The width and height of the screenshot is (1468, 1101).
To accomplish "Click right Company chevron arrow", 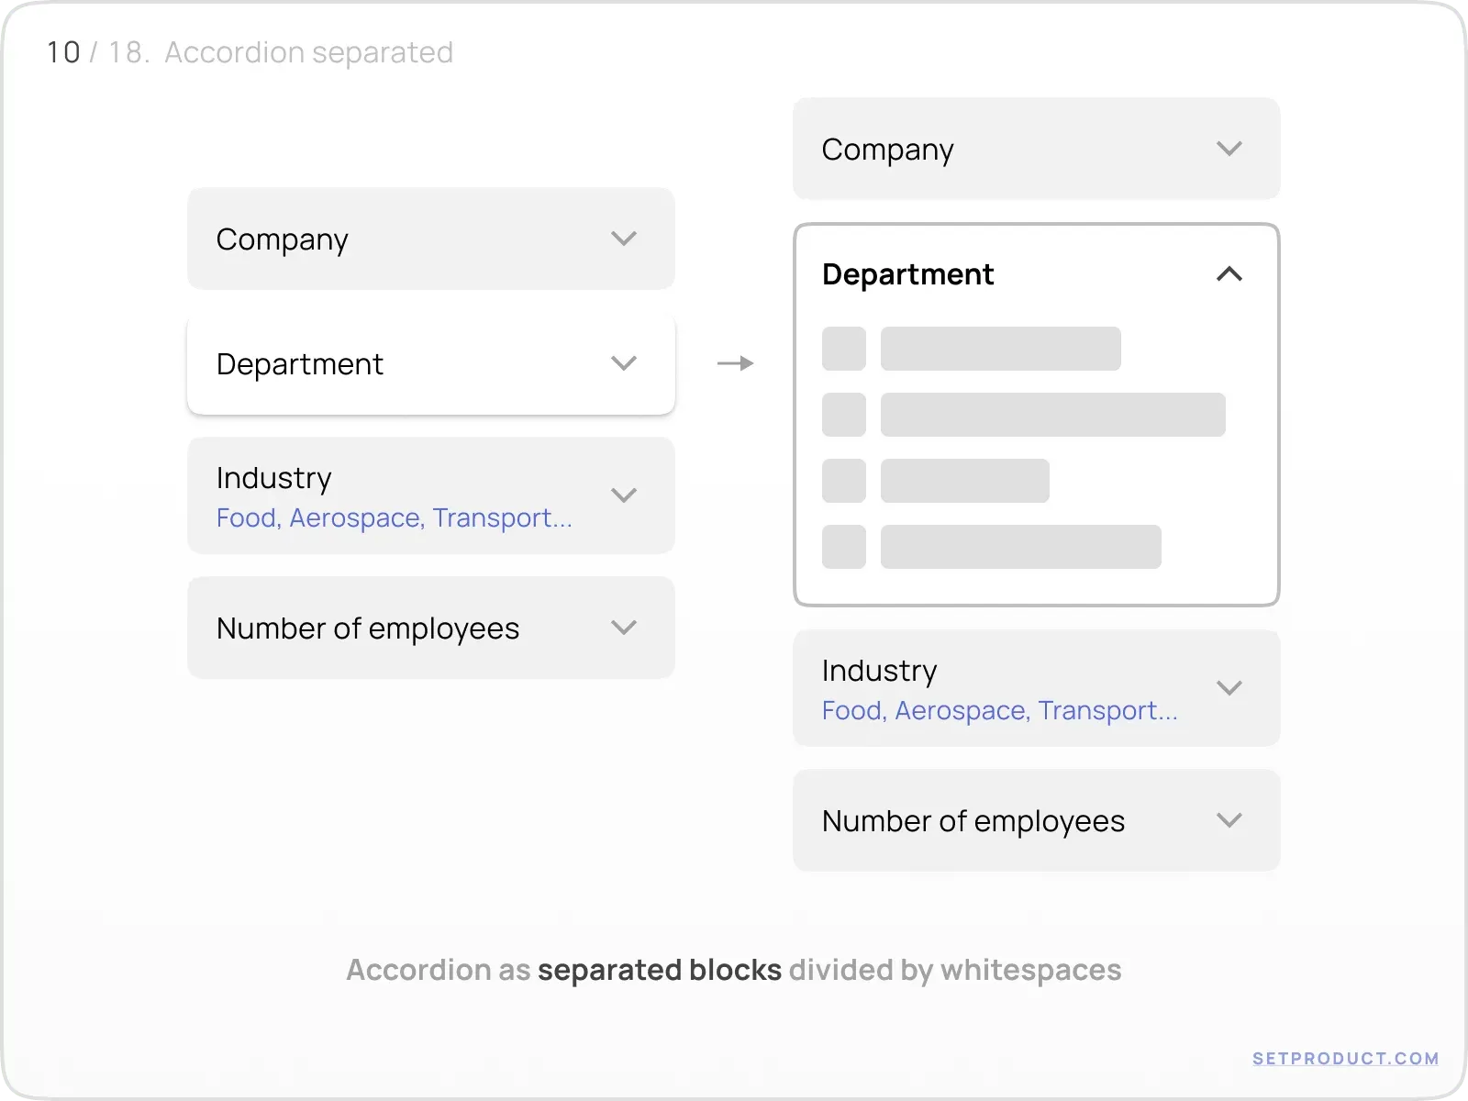I will 1229,149.
